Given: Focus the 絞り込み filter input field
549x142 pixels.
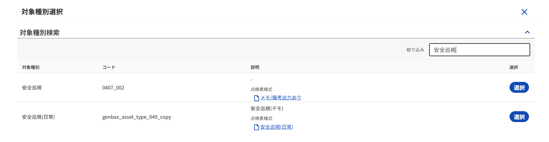Looking at the screenshot, I should 479,50.
